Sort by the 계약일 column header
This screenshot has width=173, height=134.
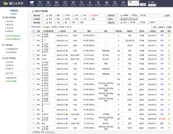tap(152, 31)
